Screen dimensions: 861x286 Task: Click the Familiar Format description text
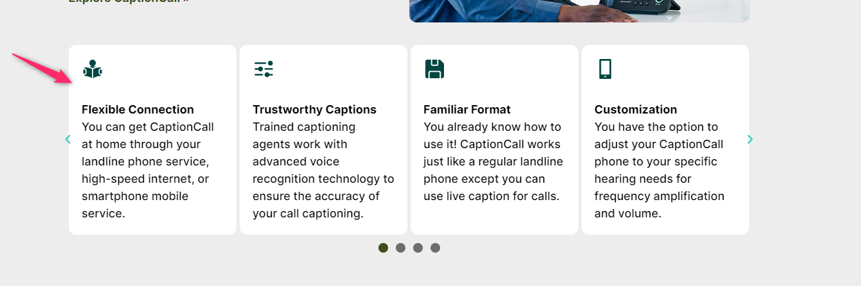coord(493,162)
